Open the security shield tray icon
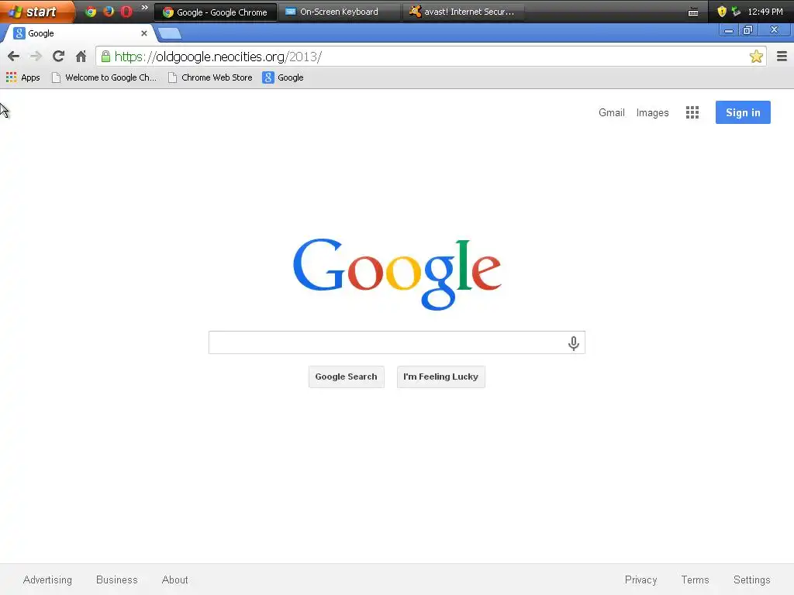The image size is (794, 595). click(722, 11)
